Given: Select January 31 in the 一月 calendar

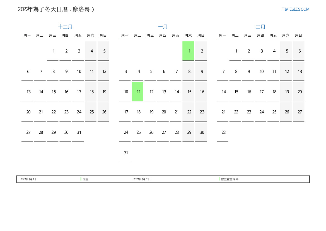Looking at the screenshot, I should [126, 153].
